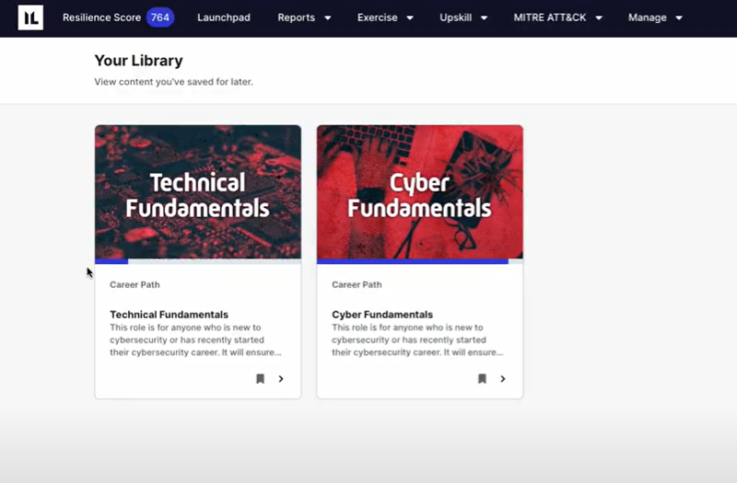The width and height of the screenshot is (737, 483).
Task: Expand the MITRE ATT&CK dropdown menu
Action: 557,17
